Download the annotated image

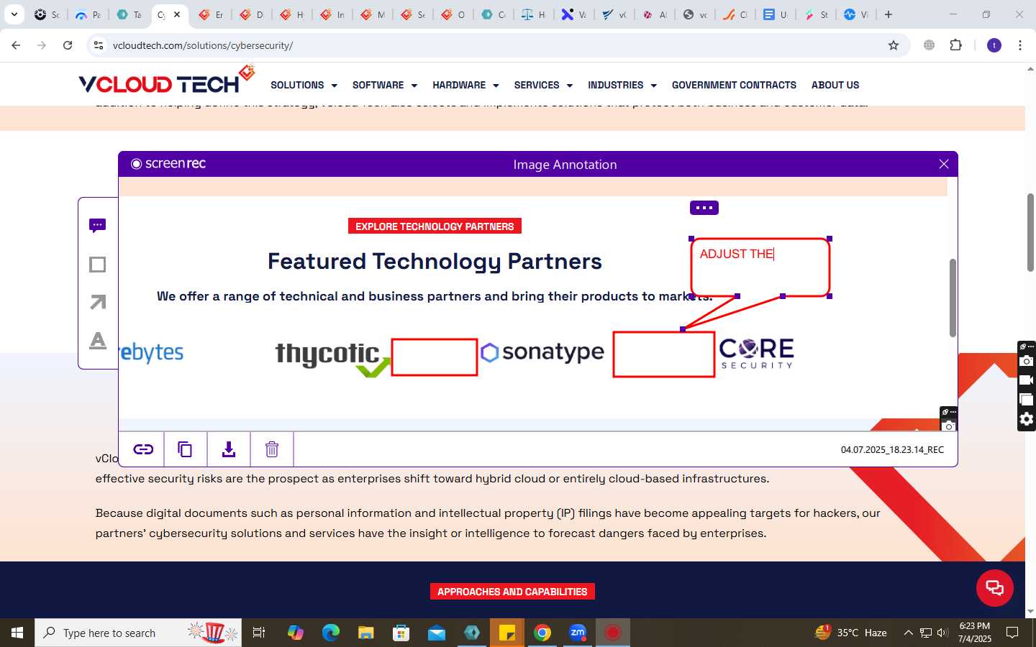229,449
